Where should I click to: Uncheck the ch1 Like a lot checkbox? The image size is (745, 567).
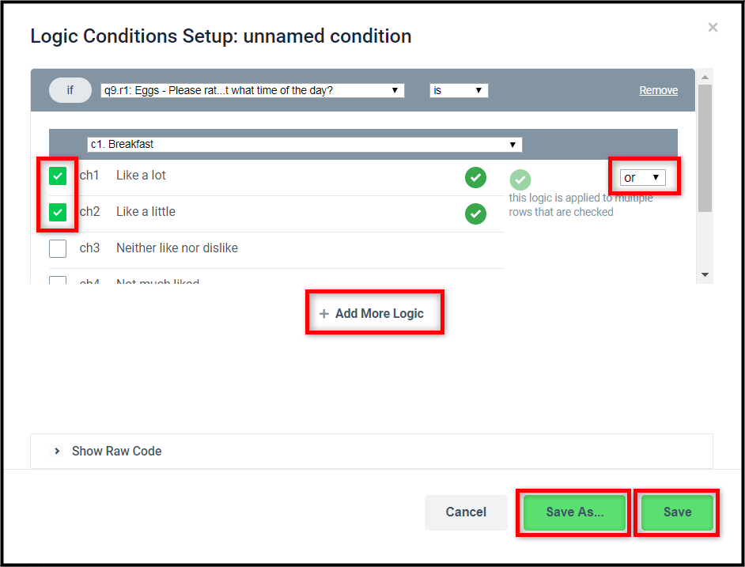[58, 176]
